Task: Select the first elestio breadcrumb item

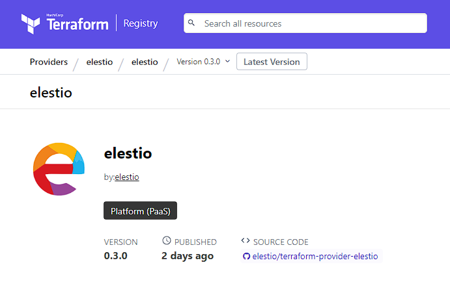Action: click(x=100, y=62)
